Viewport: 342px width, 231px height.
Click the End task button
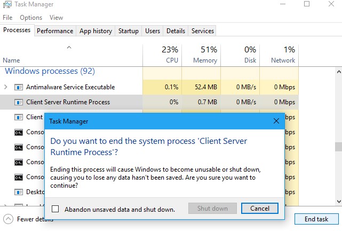point(316,219)
